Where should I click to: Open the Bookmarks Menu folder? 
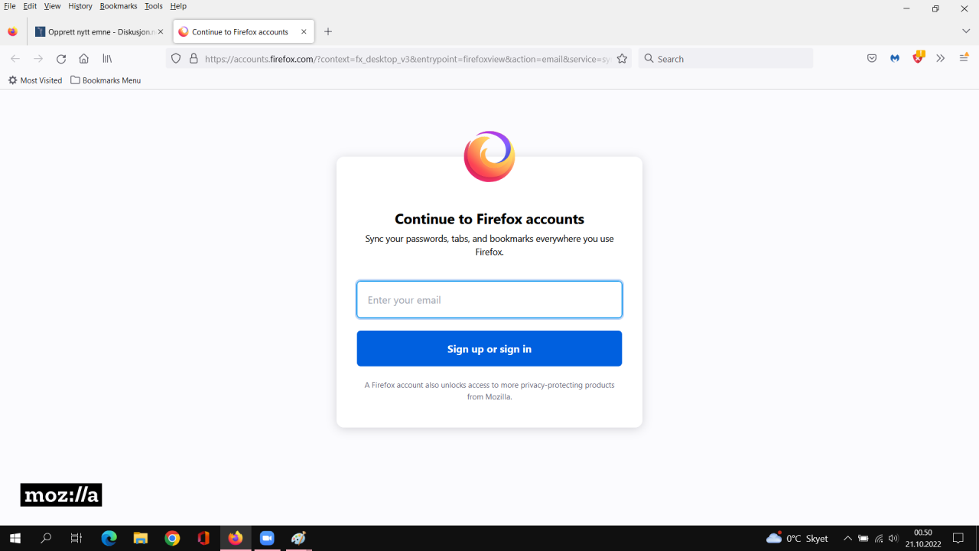[x=106, y=80]
